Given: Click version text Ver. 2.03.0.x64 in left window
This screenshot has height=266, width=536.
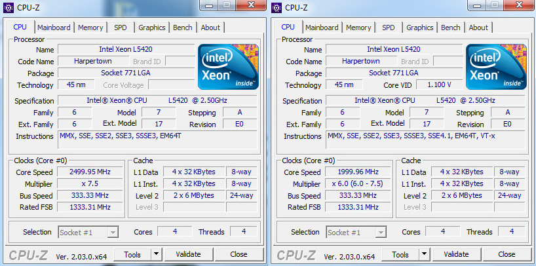Looking at the screenshot, I should click(x=81, y=256).
